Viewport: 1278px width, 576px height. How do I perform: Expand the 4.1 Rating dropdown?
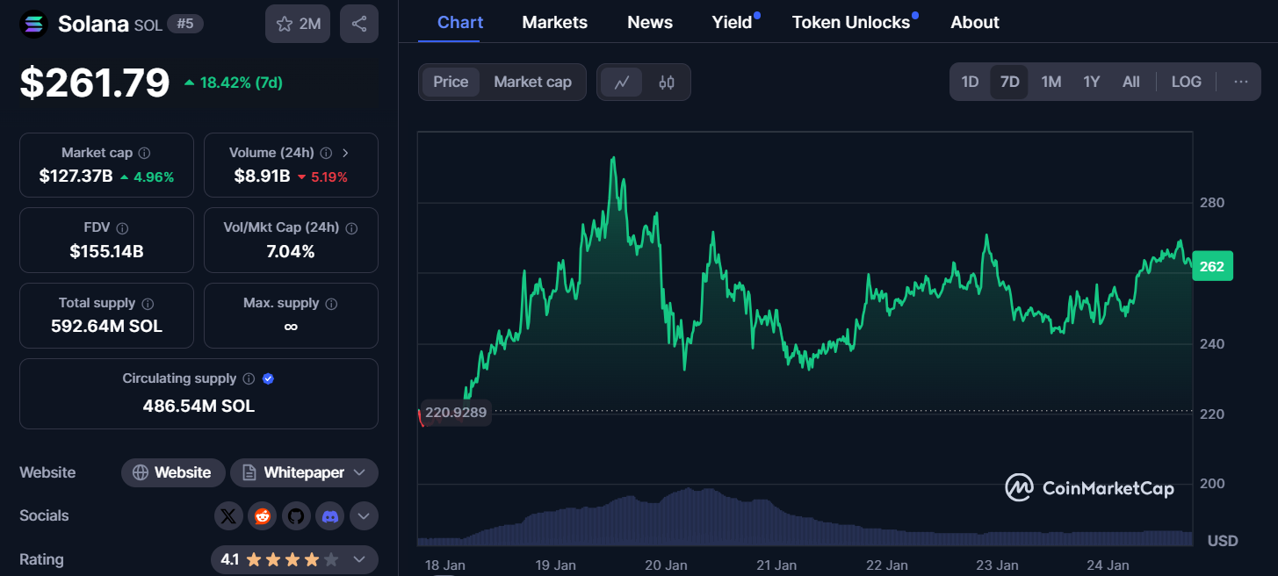point(294,559)
